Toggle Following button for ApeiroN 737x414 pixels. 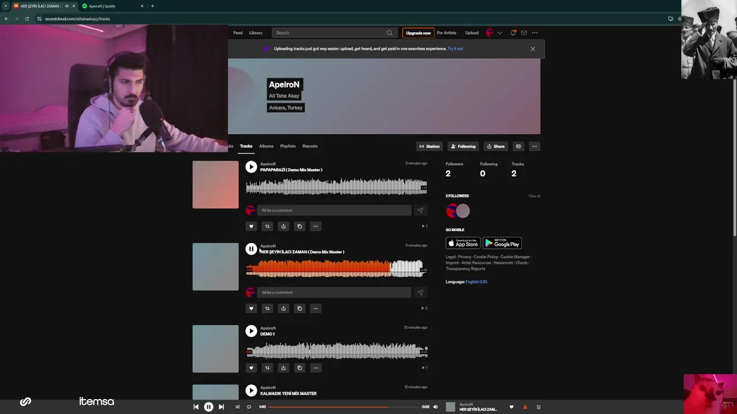463,147
